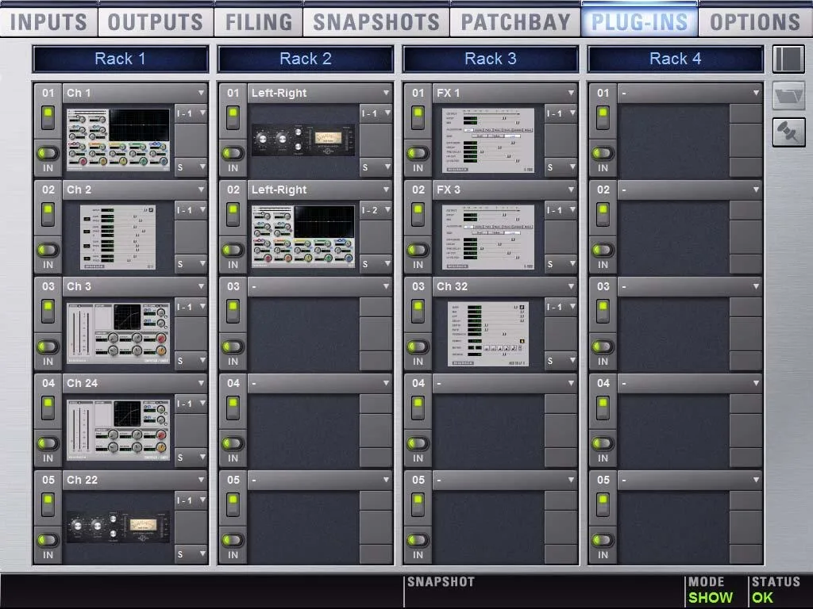
Task: Open the OUTPUTS tab
Action: tap(155, 21)
